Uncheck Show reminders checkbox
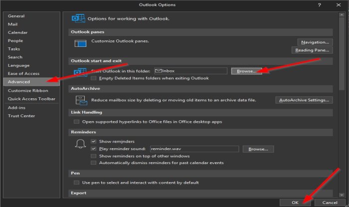349x207 pixels. point(94,141)
